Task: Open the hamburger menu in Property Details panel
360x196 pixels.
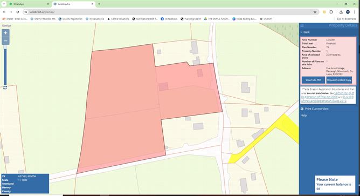Action: (302, 25)
